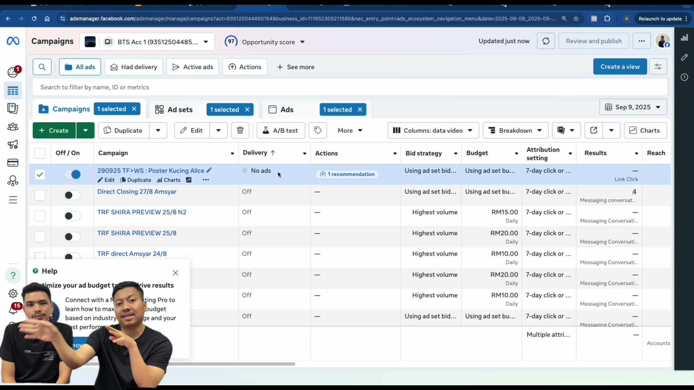Screen dimensions: 694x390
Task: Toggle on TRF SHIRA PREVIEW 25/8 N2
Action: click(x=72, y=216)
